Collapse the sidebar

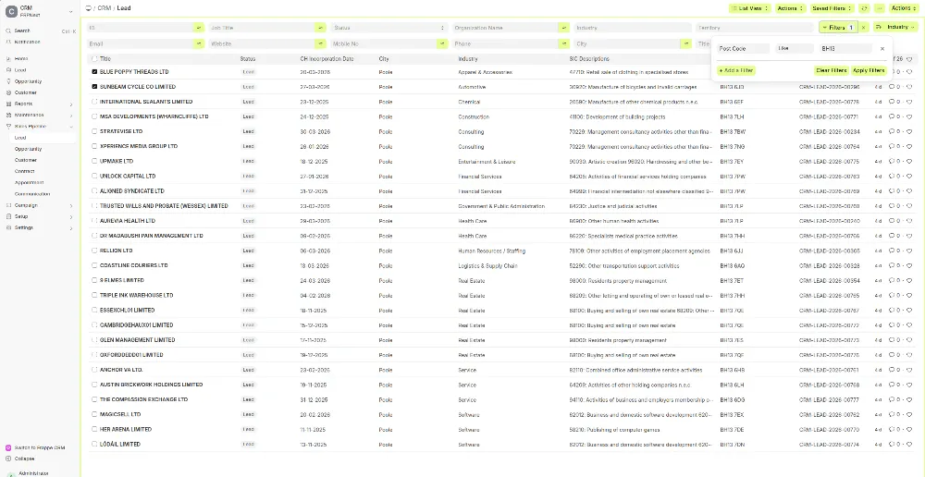pyautogui.click(x=24, y=458)
